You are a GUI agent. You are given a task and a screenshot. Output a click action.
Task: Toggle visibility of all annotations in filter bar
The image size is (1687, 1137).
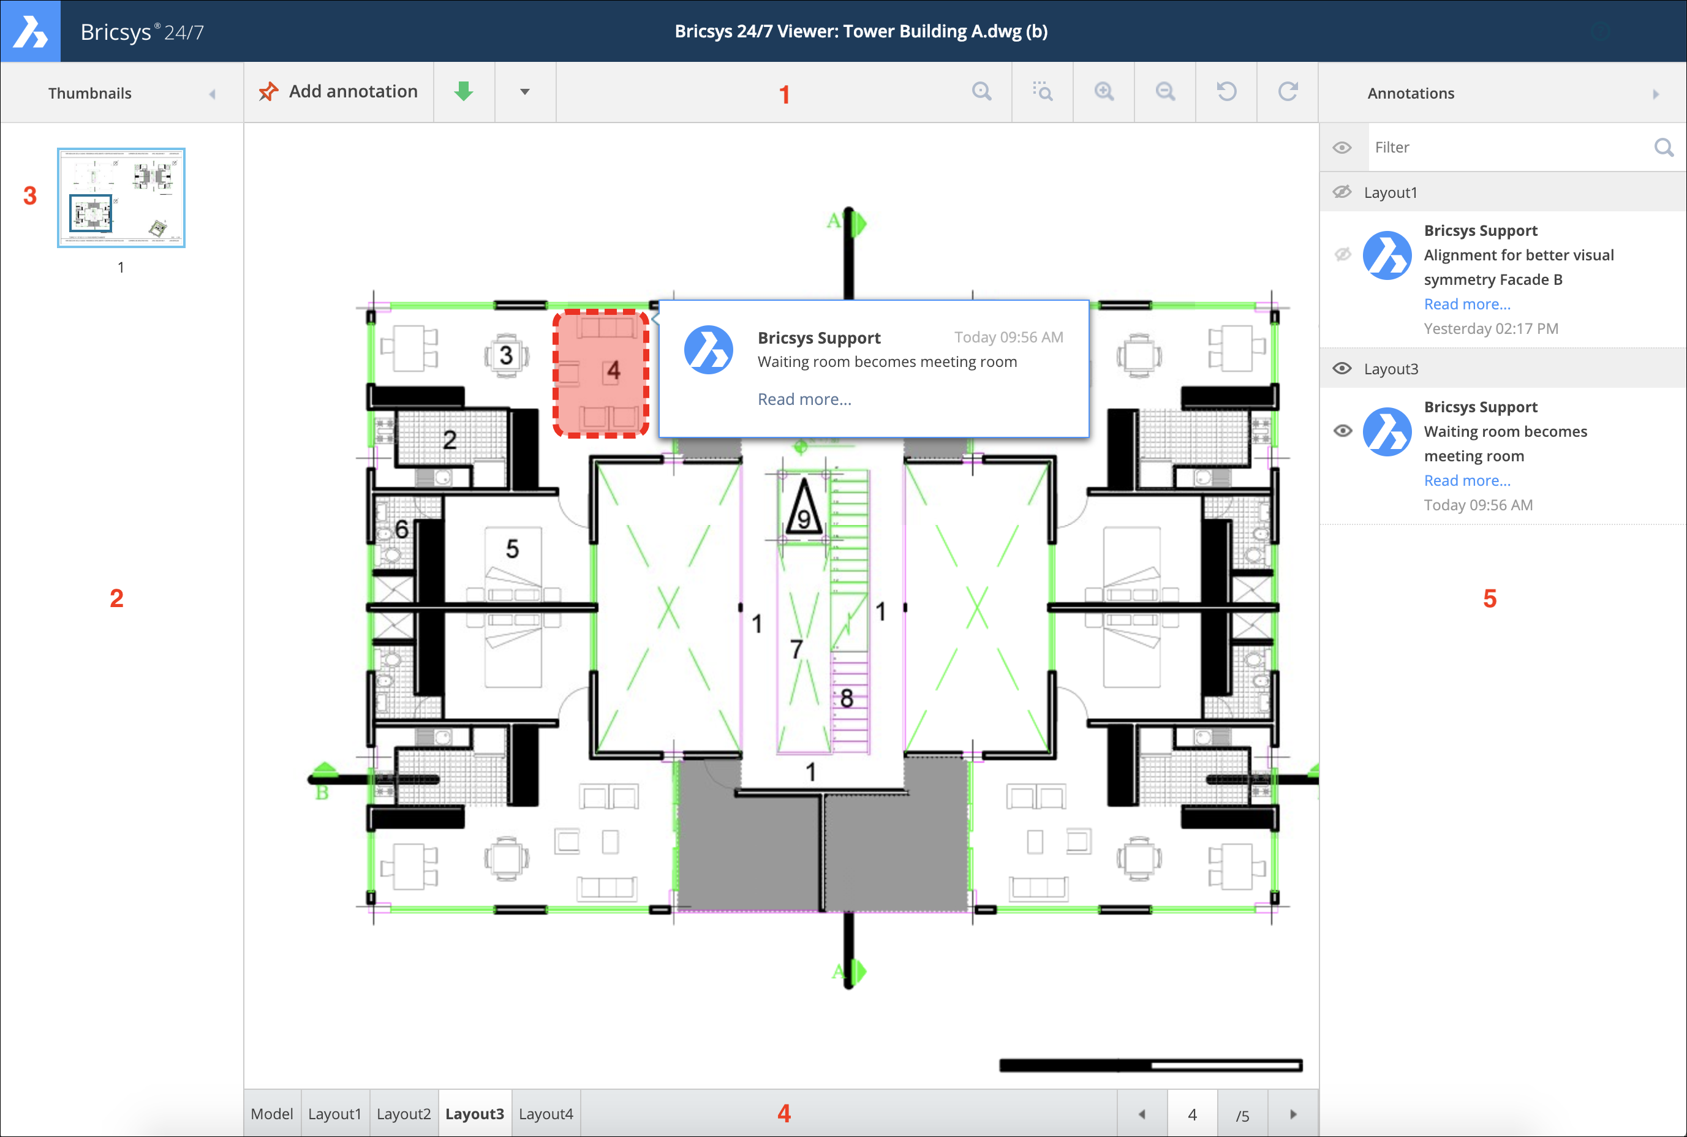pos(1343,147)
